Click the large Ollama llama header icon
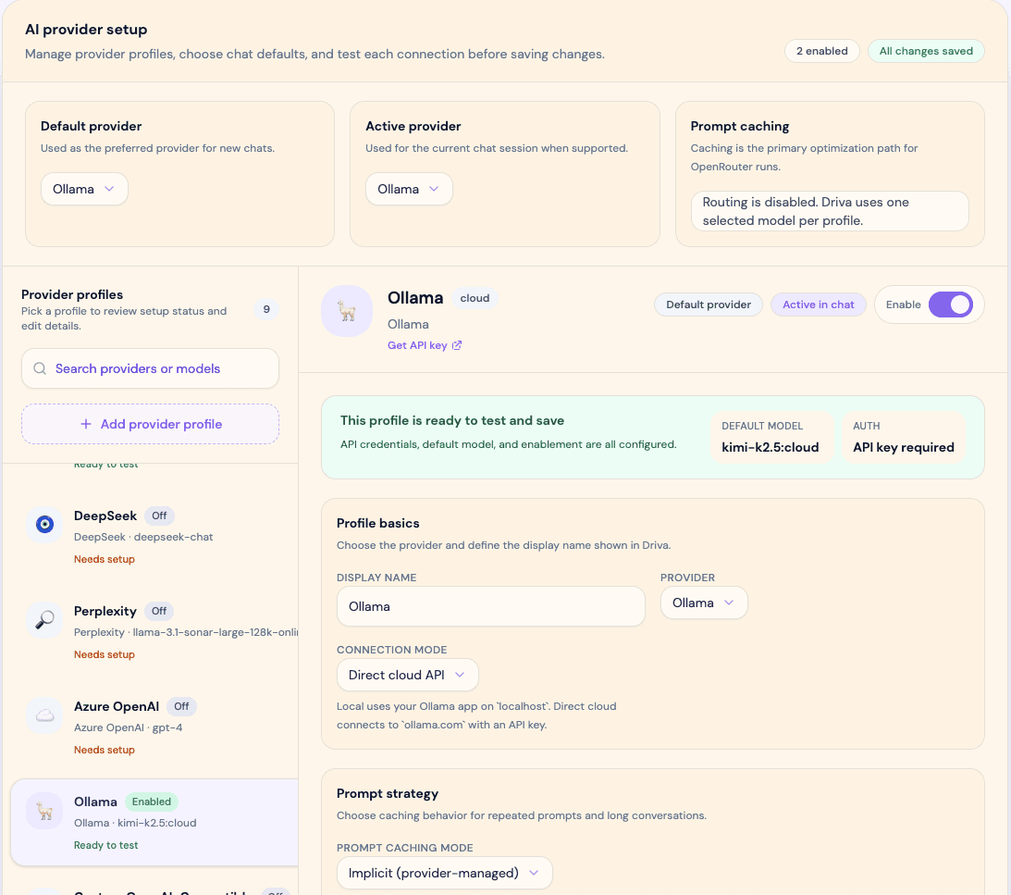The width and height of the screenshot is (1011, 895). pyautogui.click(x=347, y=311)
